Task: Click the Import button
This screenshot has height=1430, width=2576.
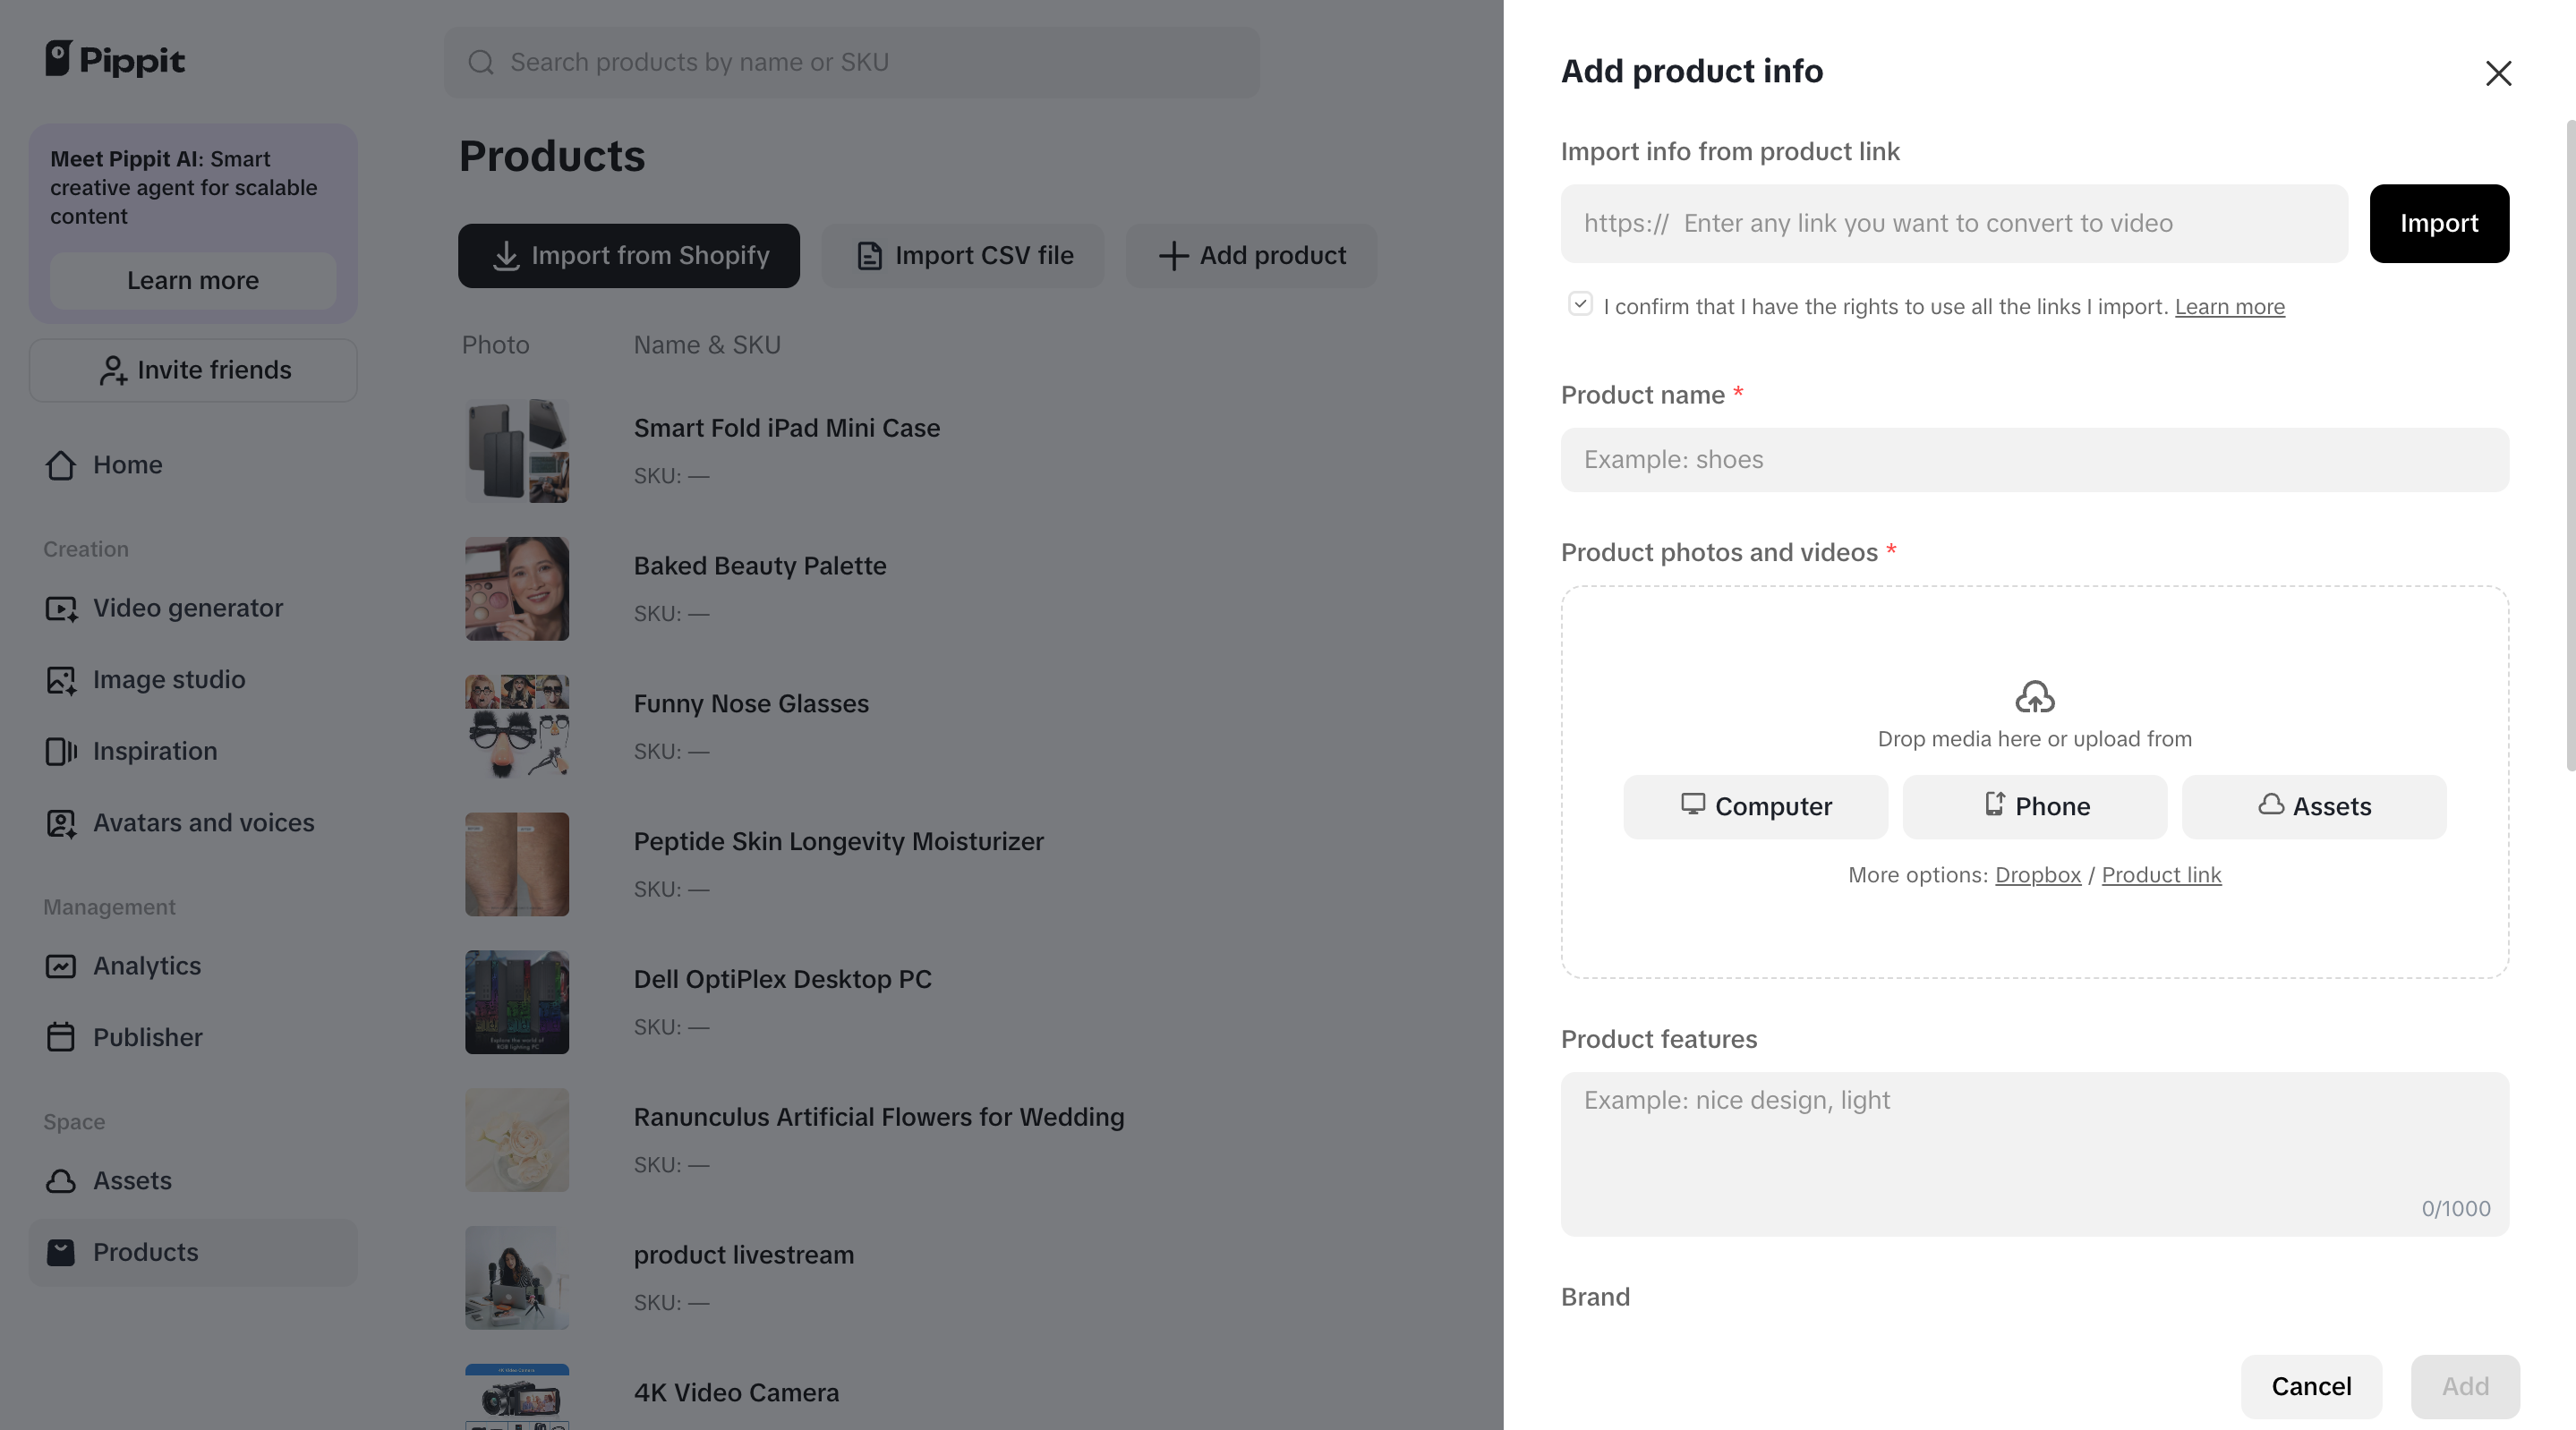Action: (x=2439, y=223)
